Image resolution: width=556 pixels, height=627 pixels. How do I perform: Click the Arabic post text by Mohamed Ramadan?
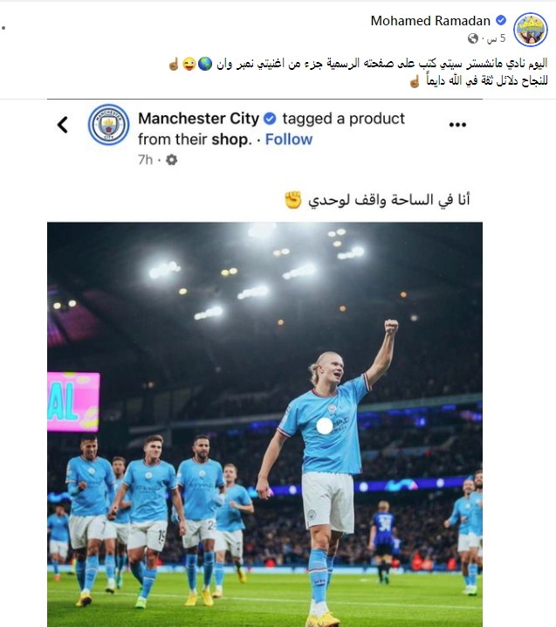[358, 72]
